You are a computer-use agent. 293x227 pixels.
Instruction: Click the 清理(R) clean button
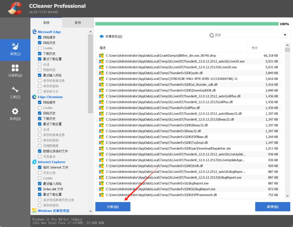273,207
